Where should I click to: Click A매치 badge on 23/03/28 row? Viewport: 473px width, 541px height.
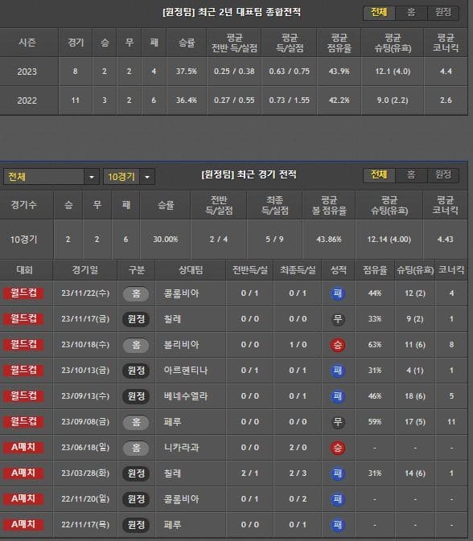click(23, 473)
